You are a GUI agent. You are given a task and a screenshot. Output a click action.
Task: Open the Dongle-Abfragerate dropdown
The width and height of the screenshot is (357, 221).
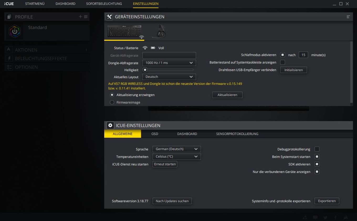[169, 63]
